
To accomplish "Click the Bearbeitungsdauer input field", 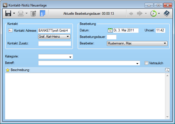I will click(x=112, y=37).
